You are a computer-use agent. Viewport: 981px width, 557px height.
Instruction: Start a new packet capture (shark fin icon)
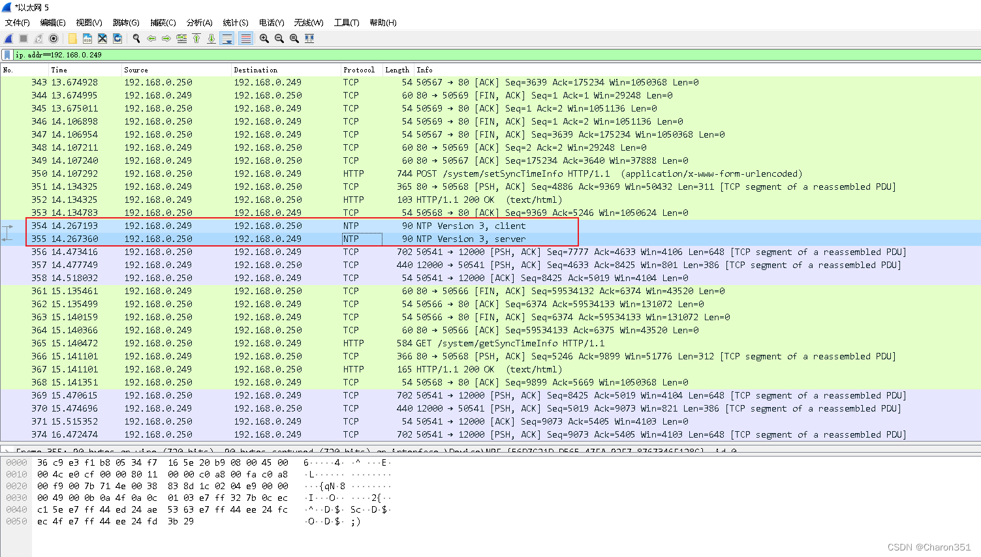[x=8, y=38]
